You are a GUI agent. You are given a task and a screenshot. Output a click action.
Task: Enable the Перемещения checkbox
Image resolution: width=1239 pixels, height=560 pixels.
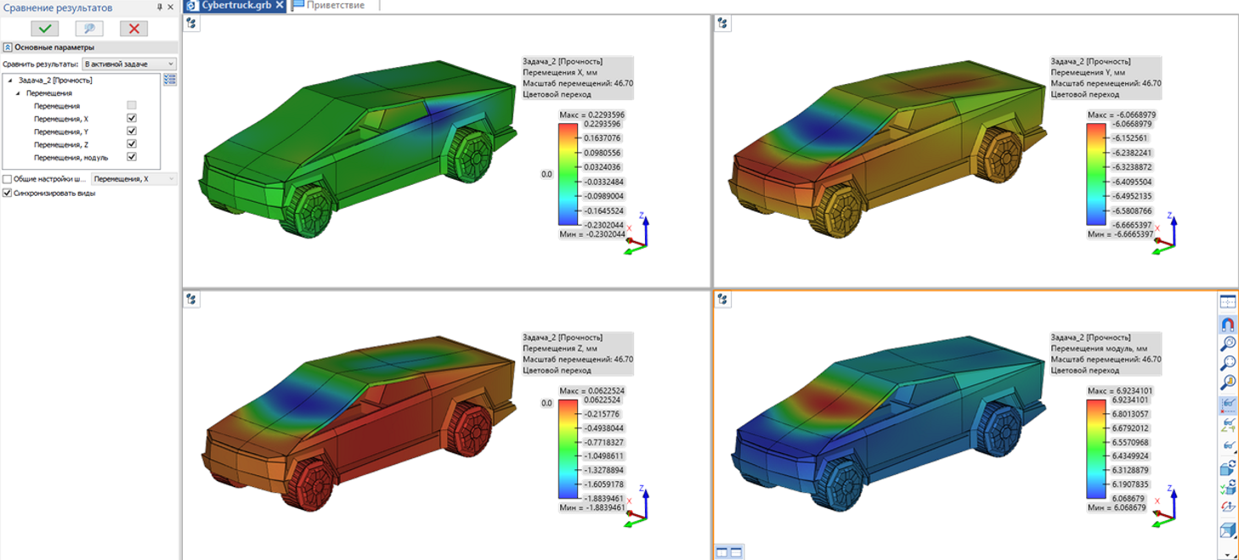tap(132, 106)
